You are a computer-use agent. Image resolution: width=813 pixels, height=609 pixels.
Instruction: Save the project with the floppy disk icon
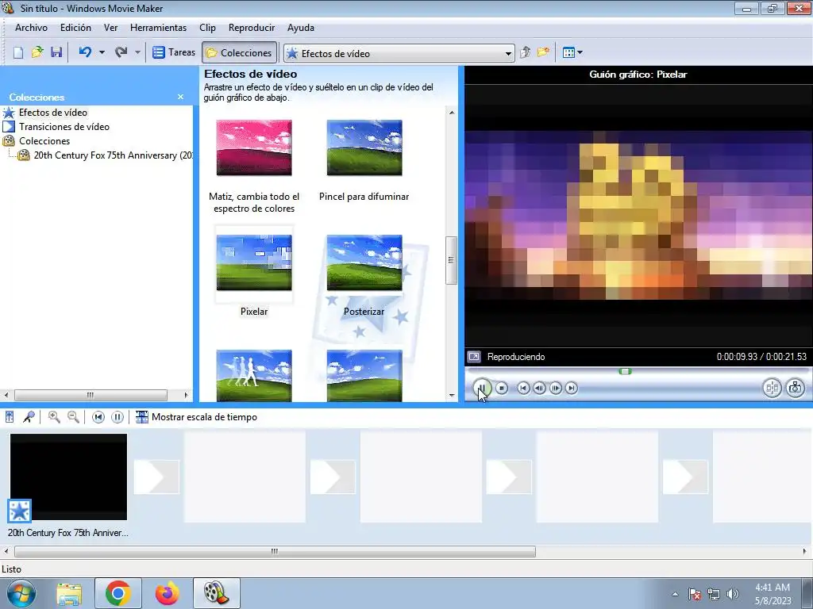point(56,52)
